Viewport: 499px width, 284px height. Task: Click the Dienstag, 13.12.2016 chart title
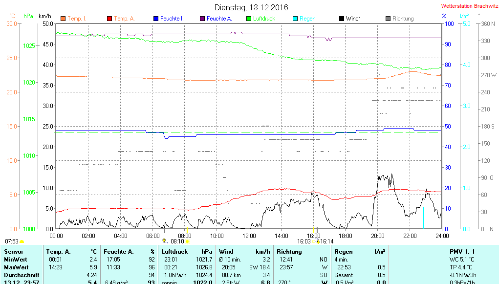pos(251,7)
